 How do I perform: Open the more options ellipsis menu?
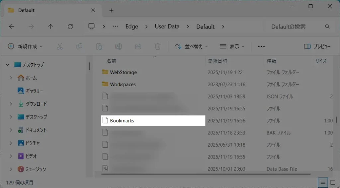tap(261, 46)
